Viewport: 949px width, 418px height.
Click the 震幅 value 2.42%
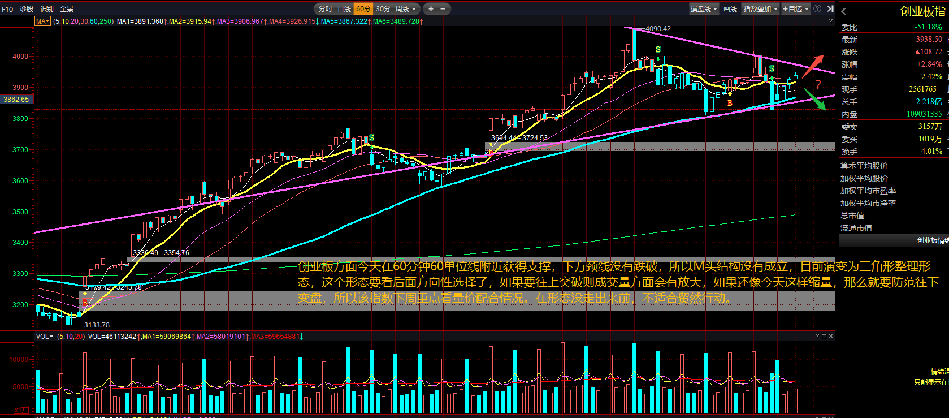point(931,77)
